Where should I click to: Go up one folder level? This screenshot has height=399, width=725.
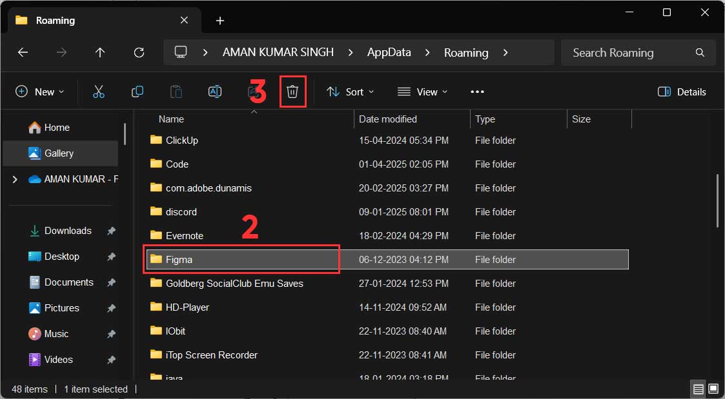100,52
